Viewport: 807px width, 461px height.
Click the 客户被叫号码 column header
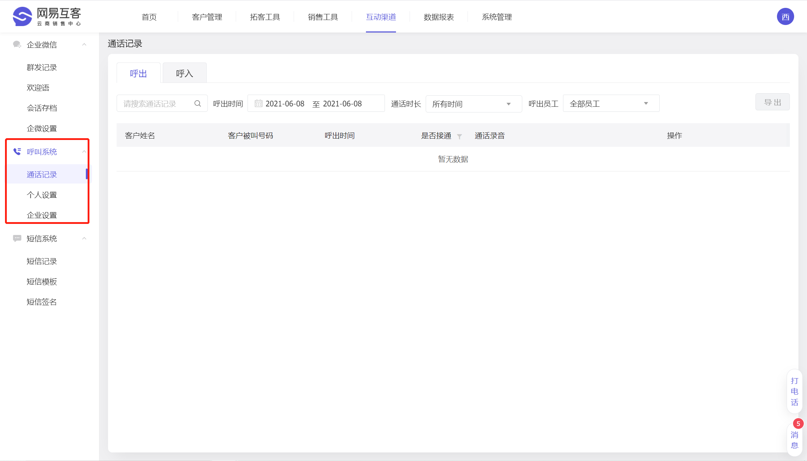click(250, 135)
